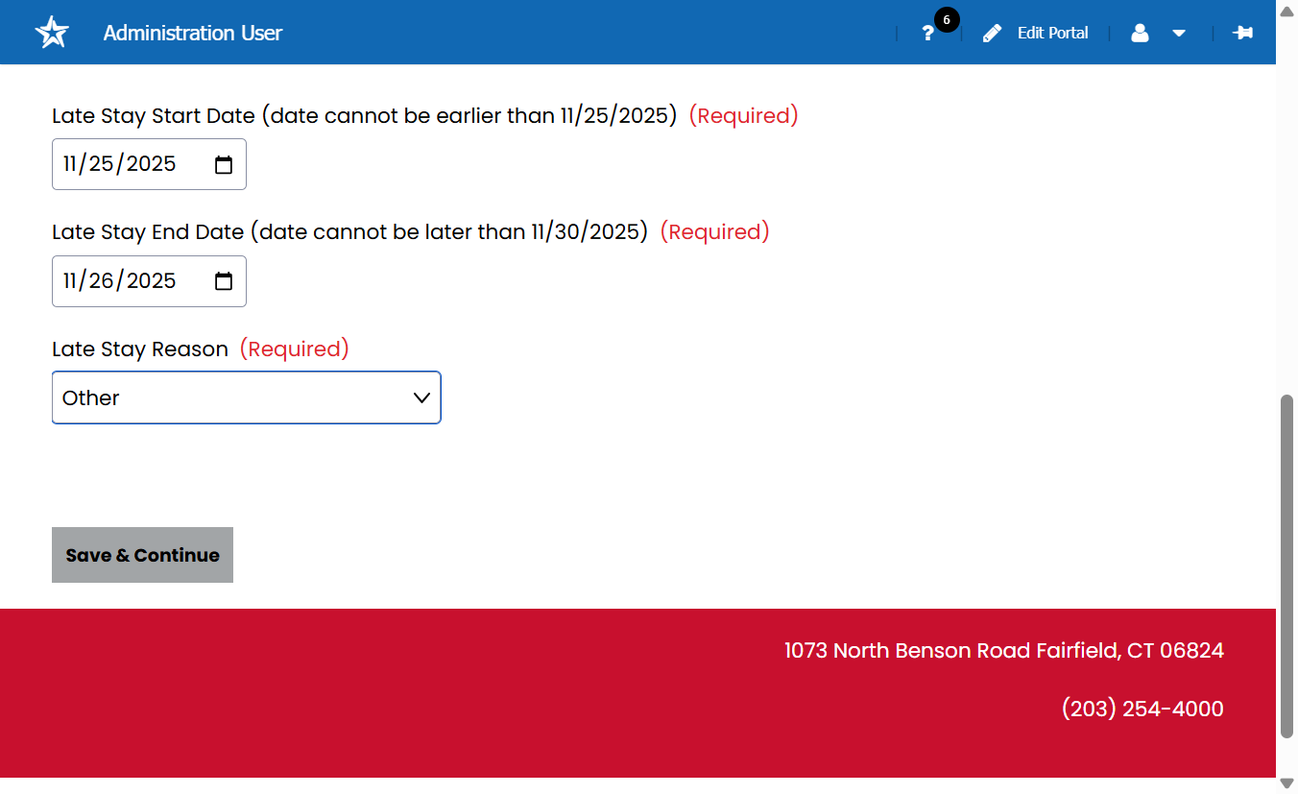Screen dimensions: 1298x794
Task: Open the Late Stay Reason dropdown
Action: [246, 397]
